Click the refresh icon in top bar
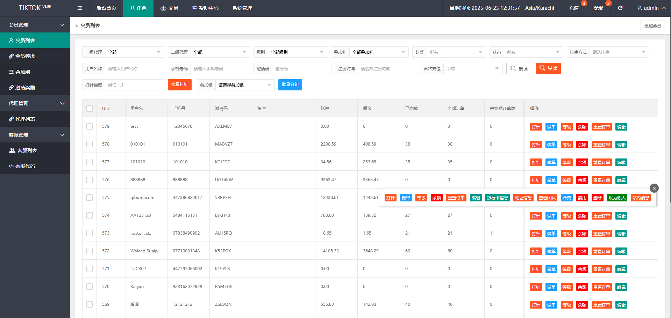 (620, 8)
